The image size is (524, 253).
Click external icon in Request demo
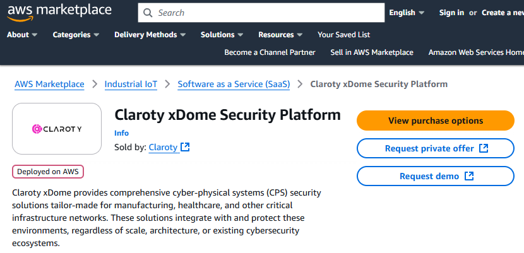[x=469, y=176]
